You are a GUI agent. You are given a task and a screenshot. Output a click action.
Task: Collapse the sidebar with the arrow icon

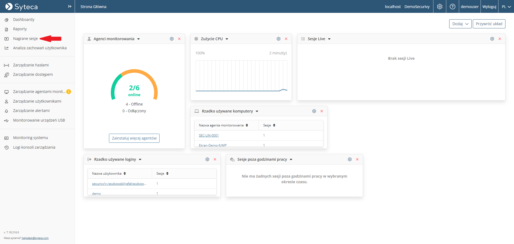tap(70, 6)
